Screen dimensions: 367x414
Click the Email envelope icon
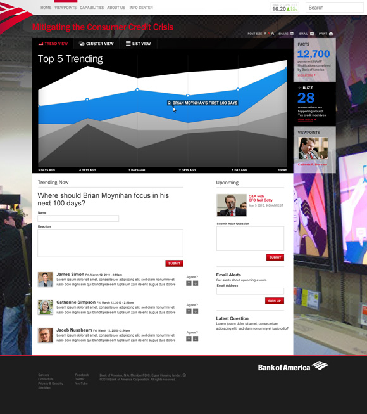312,33
